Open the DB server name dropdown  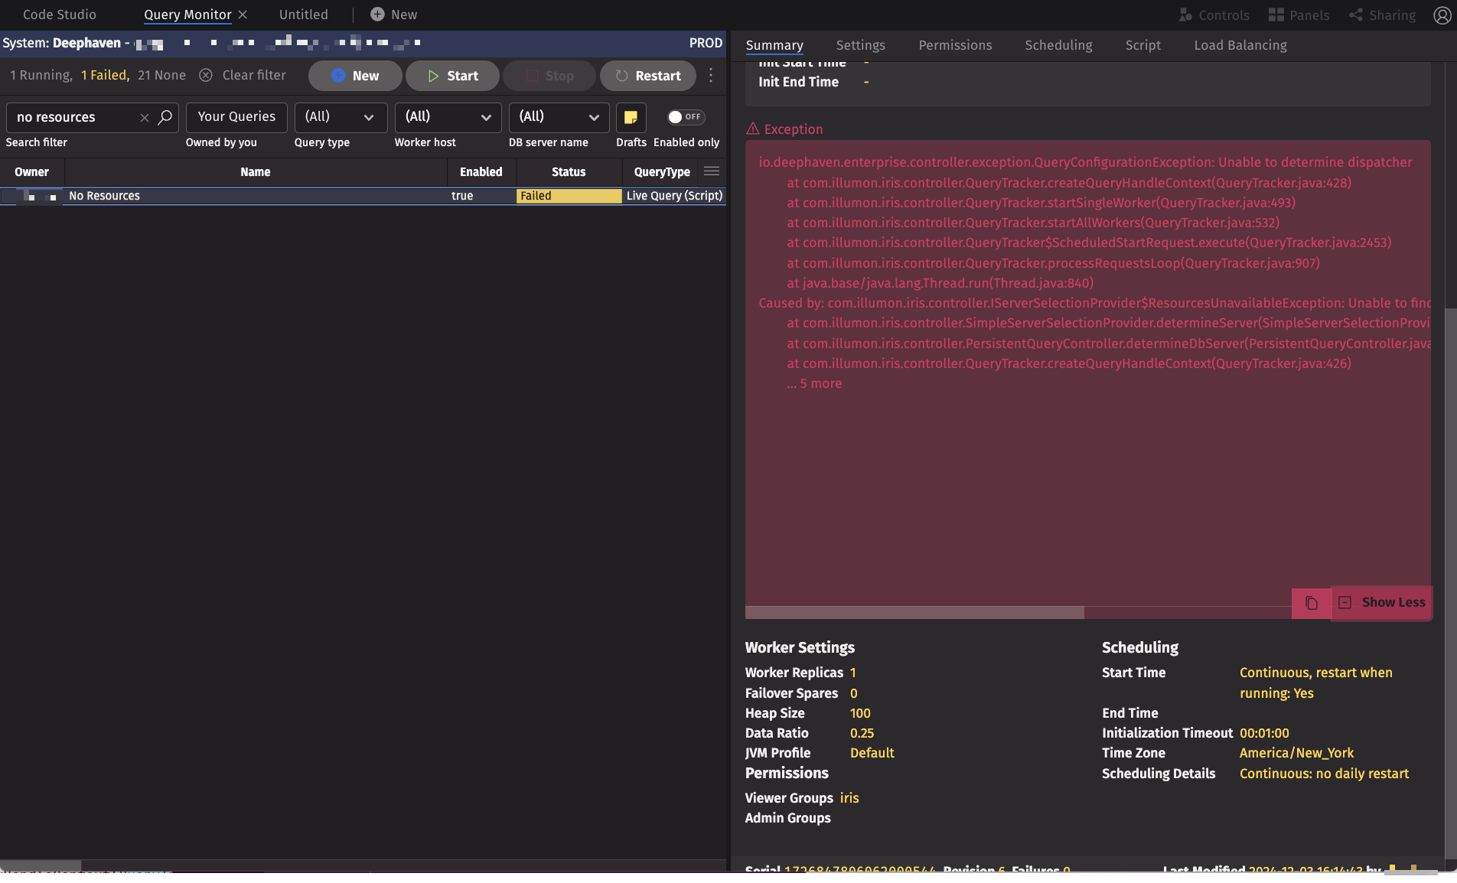click(x=559, y=117)
